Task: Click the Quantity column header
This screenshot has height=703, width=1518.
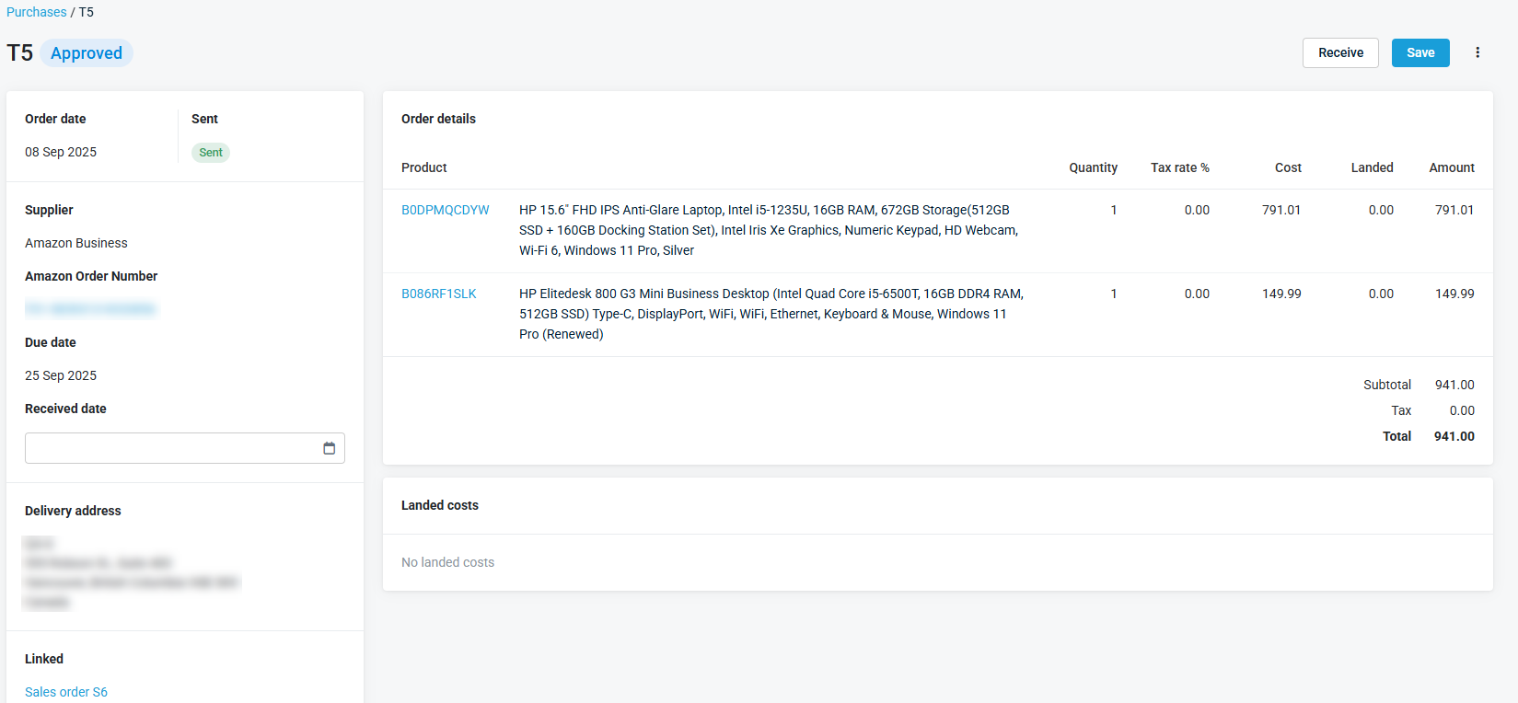Action: [1093, 167]
